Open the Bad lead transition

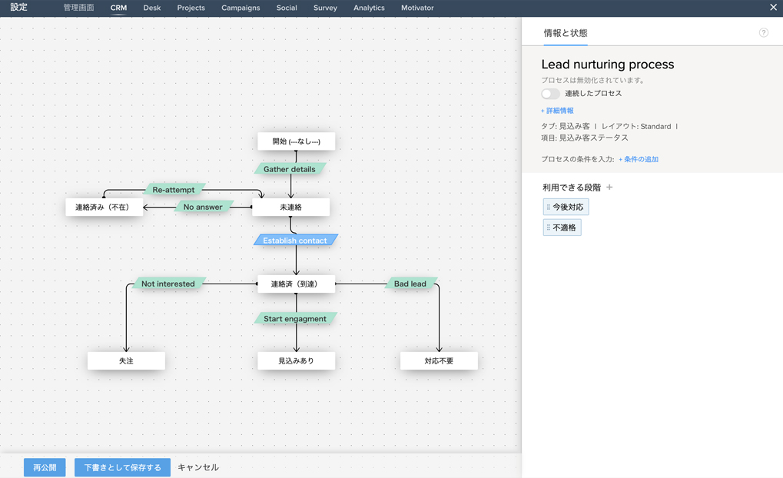click(410, 284)
